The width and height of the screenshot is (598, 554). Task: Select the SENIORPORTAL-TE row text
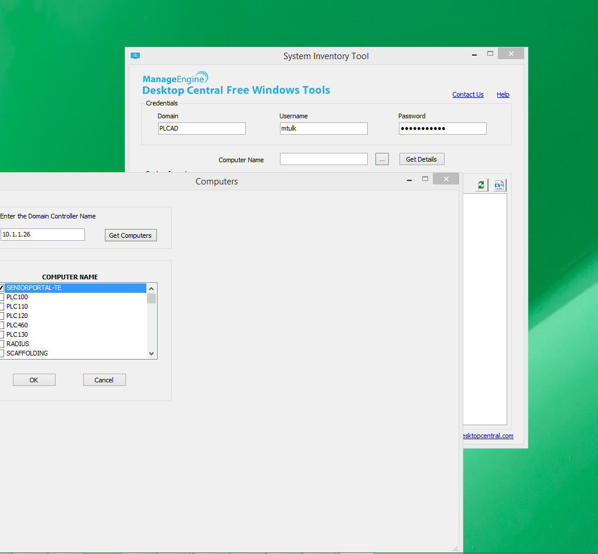[x=33, y=288]
